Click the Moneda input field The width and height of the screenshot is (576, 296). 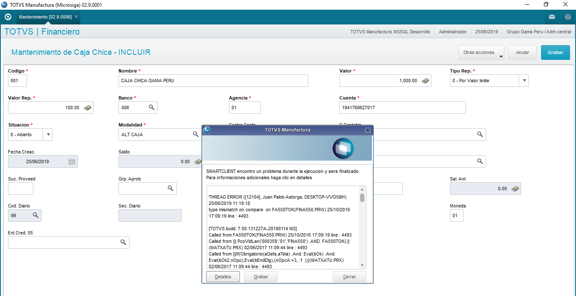coord(457,215)
